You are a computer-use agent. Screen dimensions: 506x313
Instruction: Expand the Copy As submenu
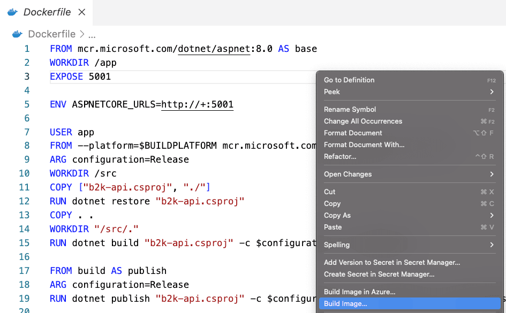(x=410, y=215)
